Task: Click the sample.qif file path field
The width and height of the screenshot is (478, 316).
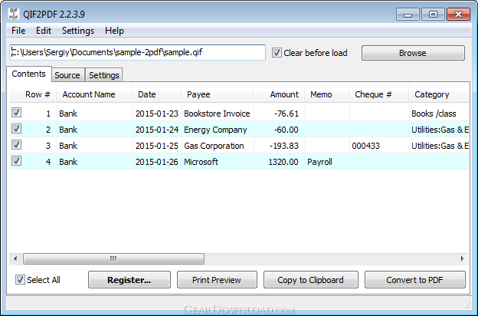Action: pos(137,52)
